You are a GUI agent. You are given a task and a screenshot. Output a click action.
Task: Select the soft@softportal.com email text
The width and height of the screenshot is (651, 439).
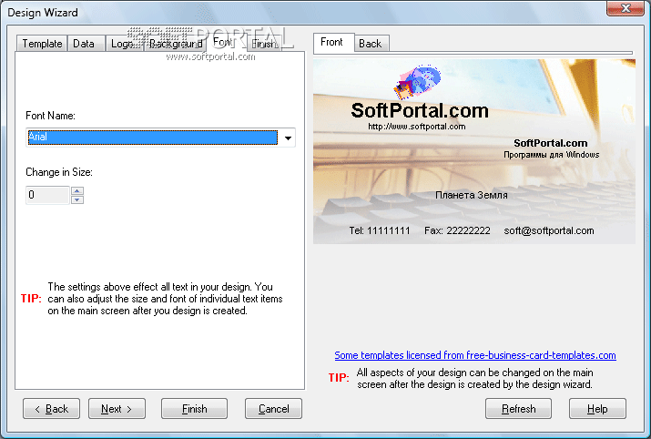pyautogui.click(x=549, y=230)
